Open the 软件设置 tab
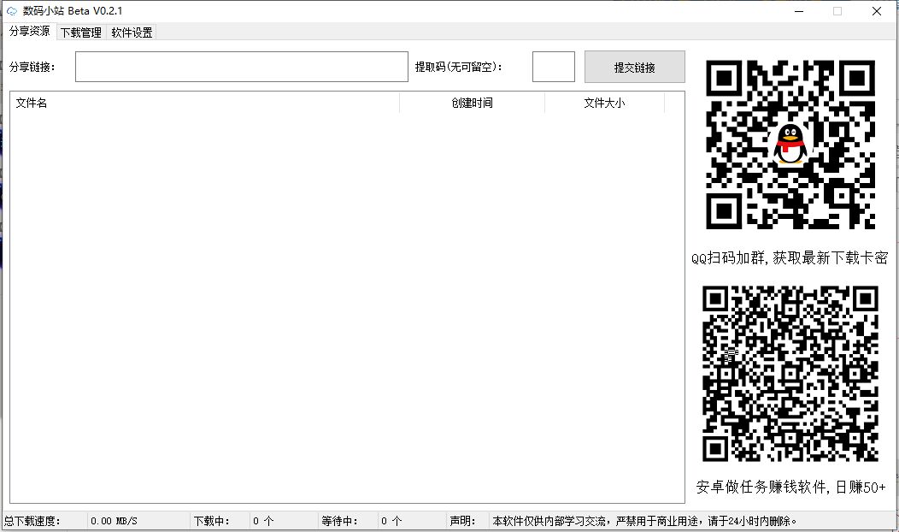The image size is (899, 532). (x=132, y=33)
